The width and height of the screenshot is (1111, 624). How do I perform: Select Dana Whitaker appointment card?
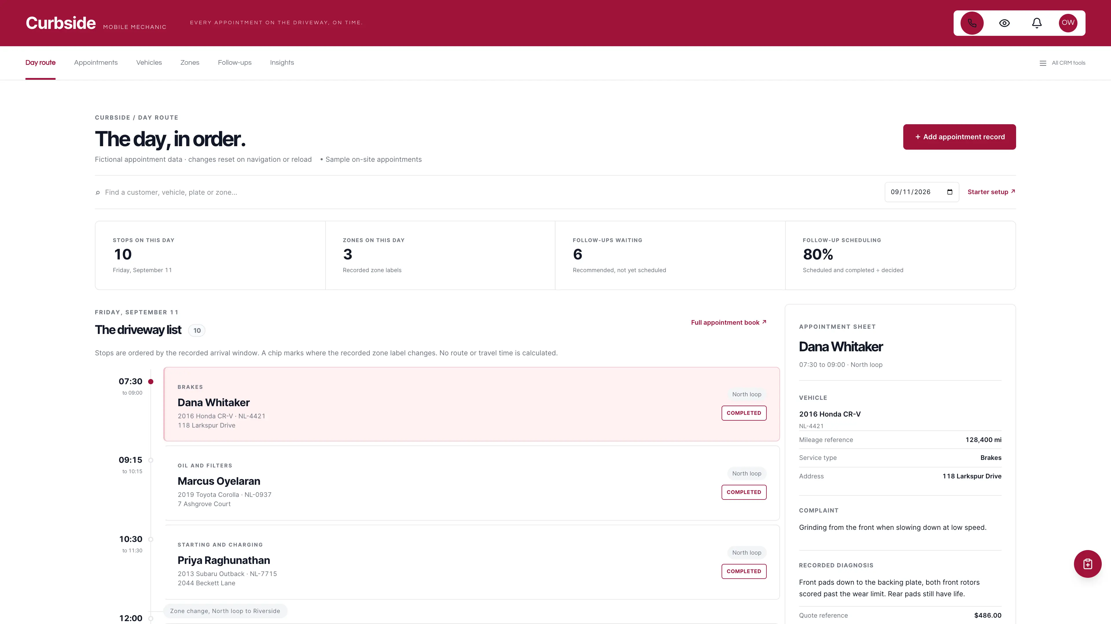(471, 404)
